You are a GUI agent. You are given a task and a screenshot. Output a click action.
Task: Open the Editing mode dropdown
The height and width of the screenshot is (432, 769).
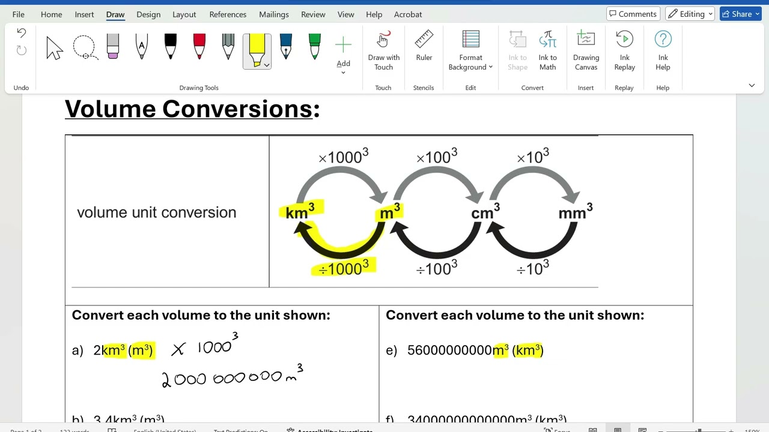(690, 14)
